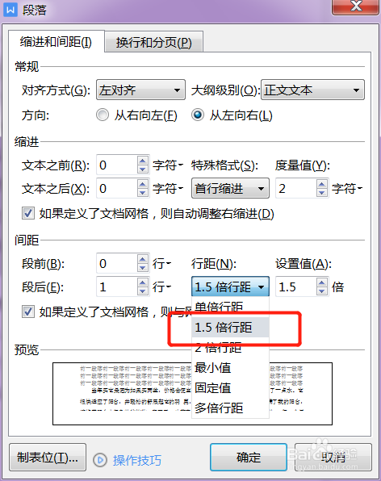Image resolution: width=381 pixels, height=481 pixels.
Task: Open the 特殊格式 dropdown showing 首行缩进
Action: [230, 188]
